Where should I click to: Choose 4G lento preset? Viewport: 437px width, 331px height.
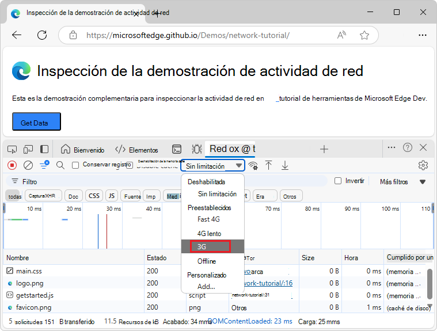[x=209, y=234]
